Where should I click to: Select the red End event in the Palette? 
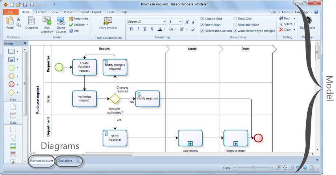point(11,84)
